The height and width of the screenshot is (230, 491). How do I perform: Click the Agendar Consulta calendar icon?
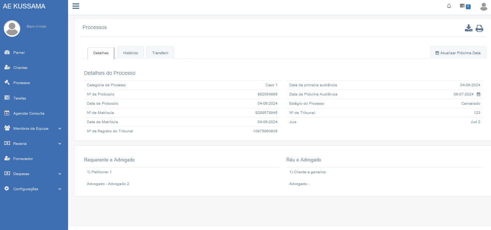[x=7, y=113]
